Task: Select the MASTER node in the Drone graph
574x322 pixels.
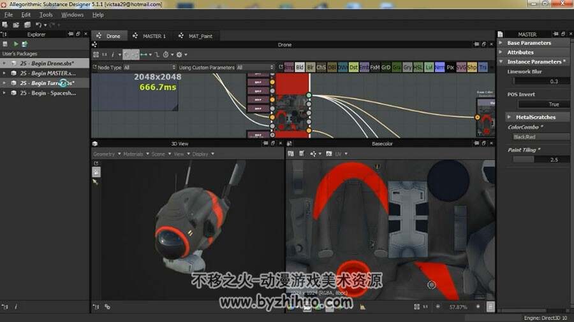Action: (291, 106)
